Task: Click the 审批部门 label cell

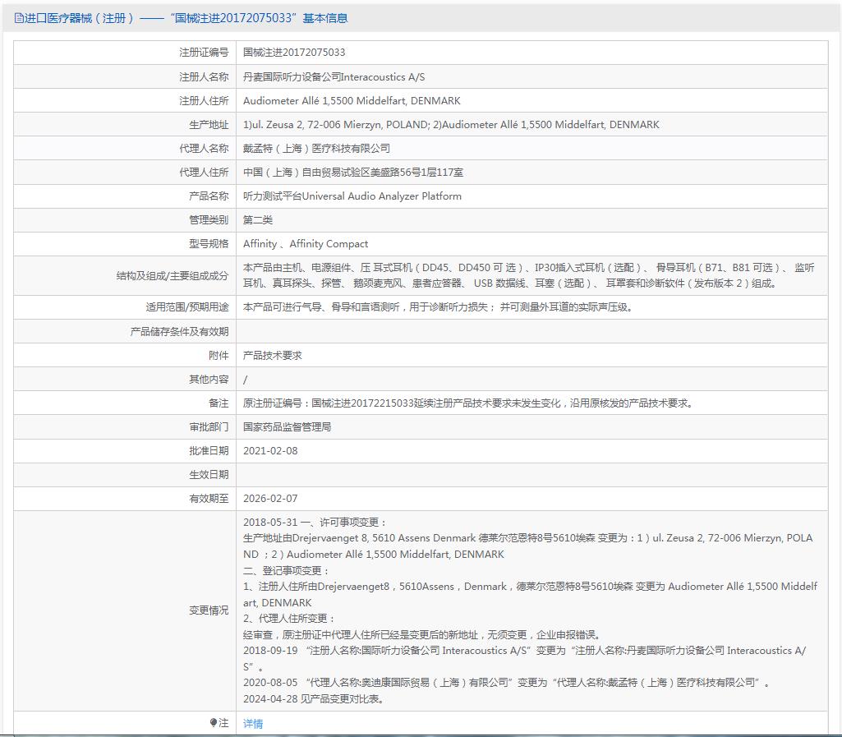Action: point(125,426)
